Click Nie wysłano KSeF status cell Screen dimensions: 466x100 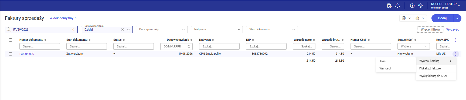click(405, 54)
